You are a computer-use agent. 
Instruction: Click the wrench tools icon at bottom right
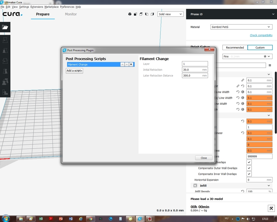click(x=271, y=208)
